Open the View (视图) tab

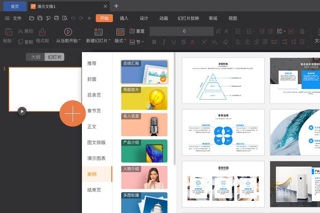pyautogui.click(x=233, y=18)
